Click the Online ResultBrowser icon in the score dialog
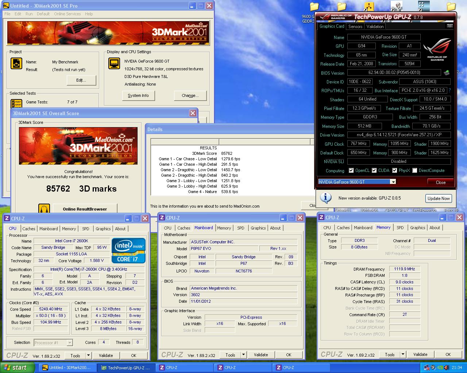The height and width of the screenshot is (373, 467). point(44,209)
